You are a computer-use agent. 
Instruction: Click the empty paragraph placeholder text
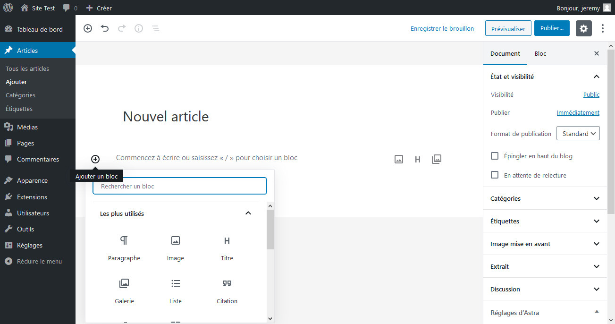(x=207, y=158)
